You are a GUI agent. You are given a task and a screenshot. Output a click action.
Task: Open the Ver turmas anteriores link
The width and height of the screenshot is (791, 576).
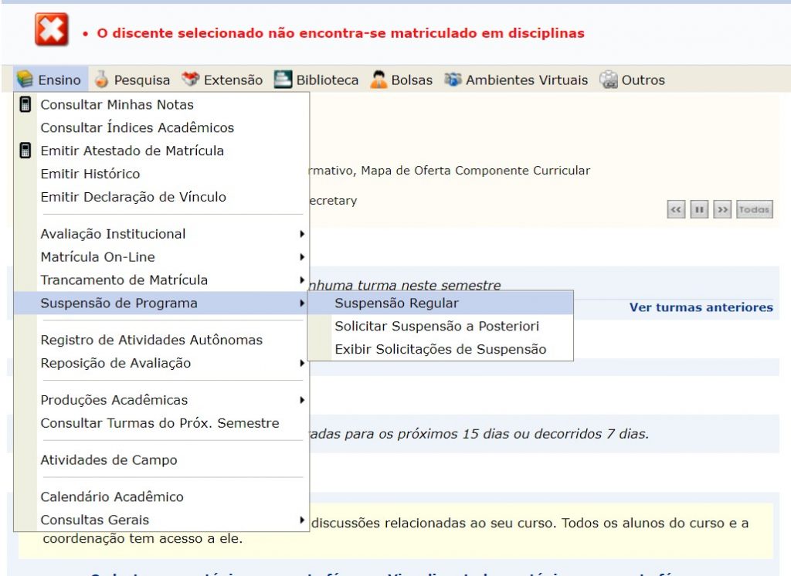[x=701, y=307]
